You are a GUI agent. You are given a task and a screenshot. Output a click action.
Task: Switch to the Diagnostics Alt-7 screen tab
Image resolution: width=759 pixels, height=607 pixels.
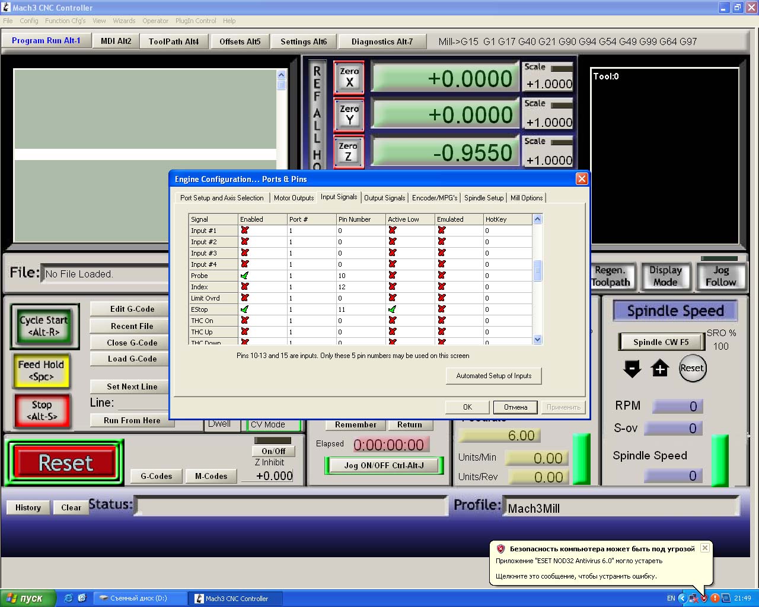(382, 41)
